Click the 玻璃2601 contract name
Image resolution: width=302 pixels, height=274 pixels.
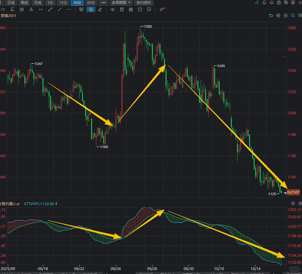8,15
